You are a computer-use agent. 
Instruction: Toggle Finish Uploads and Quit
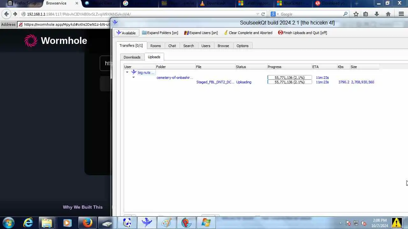[x=302, y=33]
